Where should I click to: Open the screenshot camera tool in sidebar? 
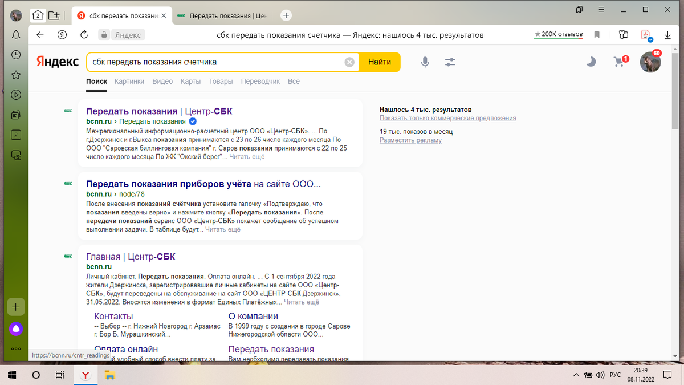click(x=16, y=155)
